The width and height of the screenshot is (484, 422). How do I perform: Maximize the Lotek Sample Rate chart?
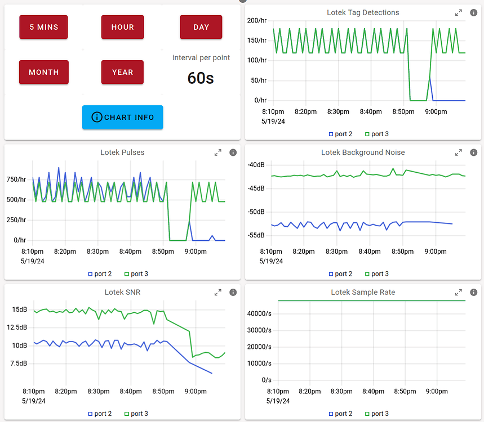click(459, 293)
